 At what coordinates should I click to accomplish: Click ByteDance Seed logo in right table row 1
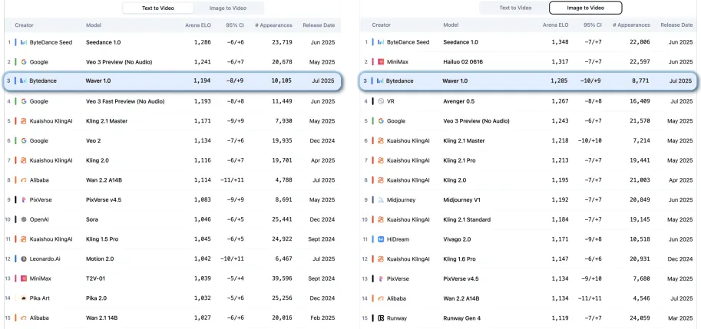381,42
